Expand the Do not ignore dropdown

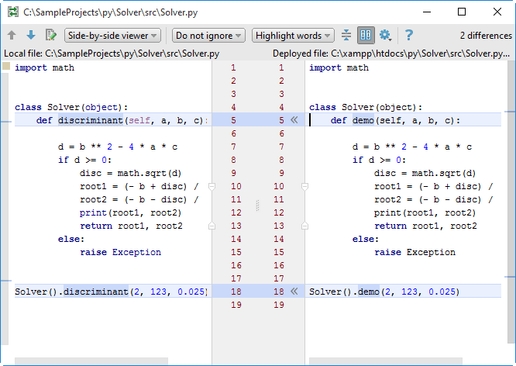208,35
